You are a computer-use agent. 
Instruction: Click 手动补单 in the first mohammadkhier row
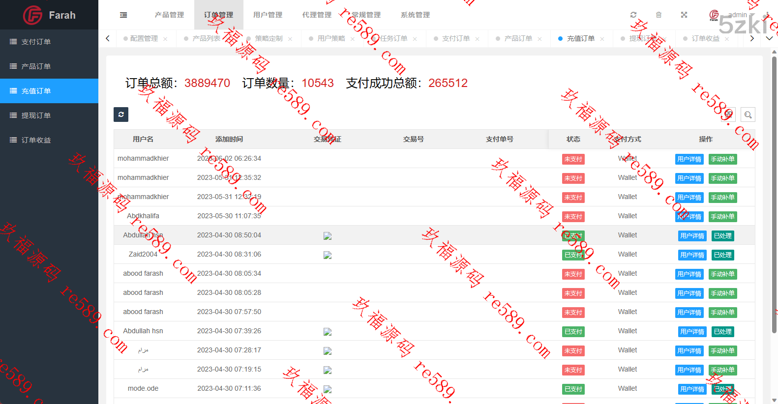point(722,159)
